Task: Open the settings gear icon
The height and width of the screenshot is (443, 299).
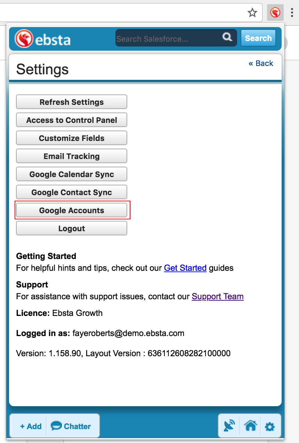Action: pos(270,426)
